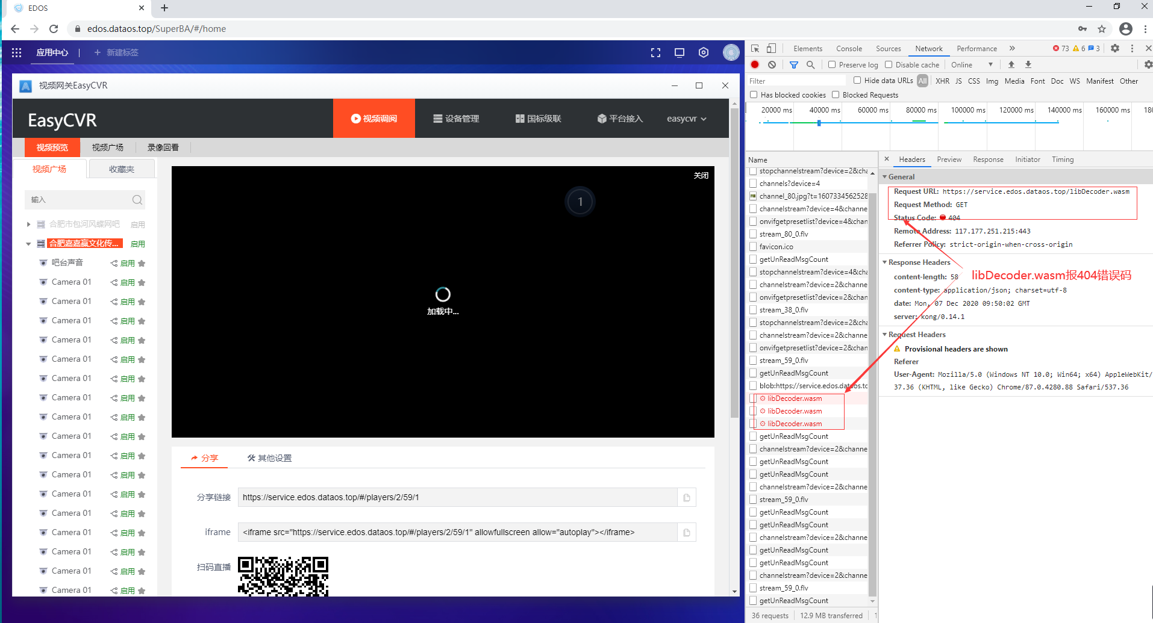1153x623 pixels.
Task: Toggle the 启用 status of 吧台声音
Action: coord(128,263)
